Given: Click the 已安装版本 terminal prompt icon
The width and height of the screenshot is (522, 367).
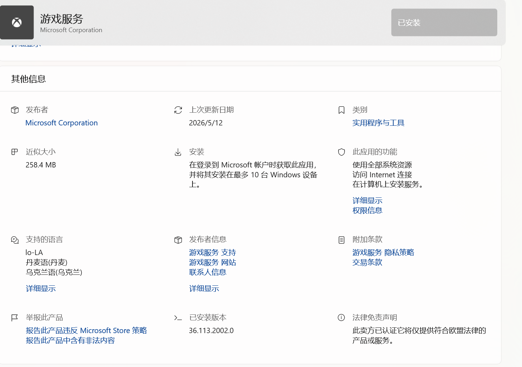Looking at the screenshot, I should point(178,318).
